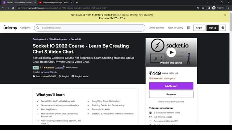Open the 2 ratings link
The image size is (232, 130).
pos(59,68)
